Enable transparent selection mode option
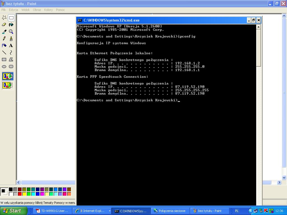The height and width of the screenshot is (215, 287). click(x=8, y=85)
